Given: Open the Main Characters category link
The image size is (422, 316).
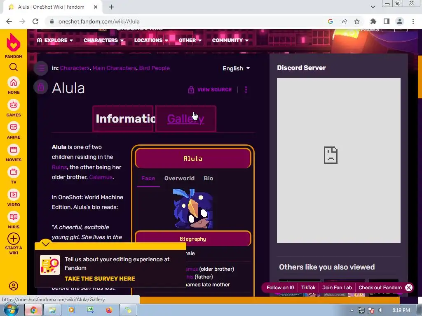Looking at the screenshot, I should [115, 68].
